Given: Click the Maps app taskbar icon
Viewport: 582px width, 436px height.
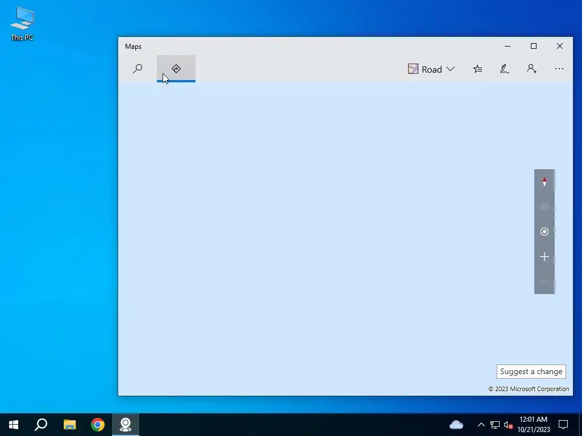Looking at the screenshot, I should point(126,425).
